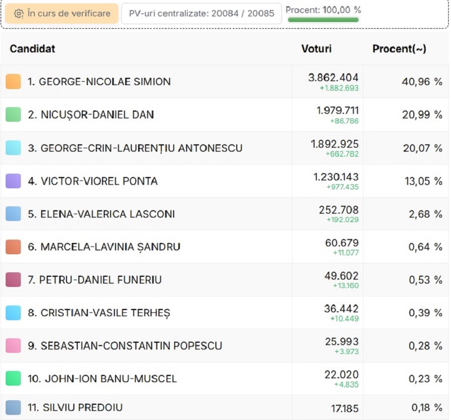Select the cyan swatch for Antonescu
The height and width of the screenshot is (420, 451).
(x=13, y=148)
